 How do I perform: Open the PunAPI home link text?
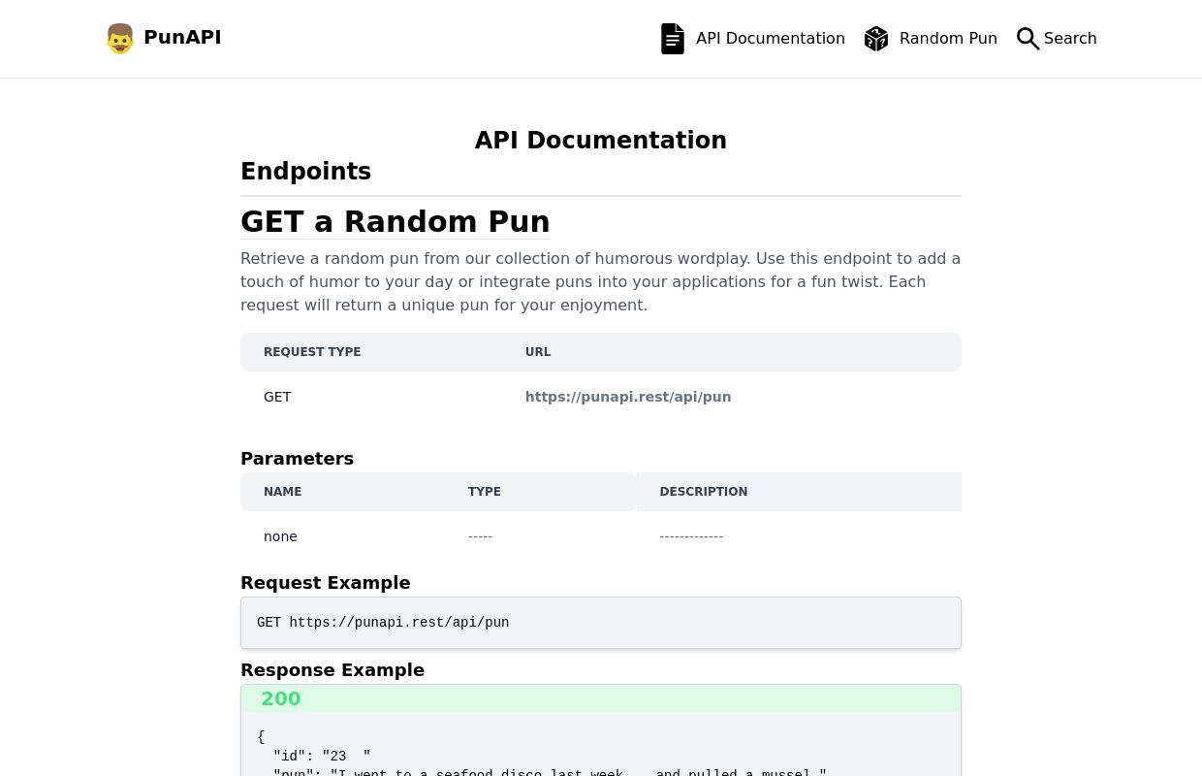coord(182,38)
